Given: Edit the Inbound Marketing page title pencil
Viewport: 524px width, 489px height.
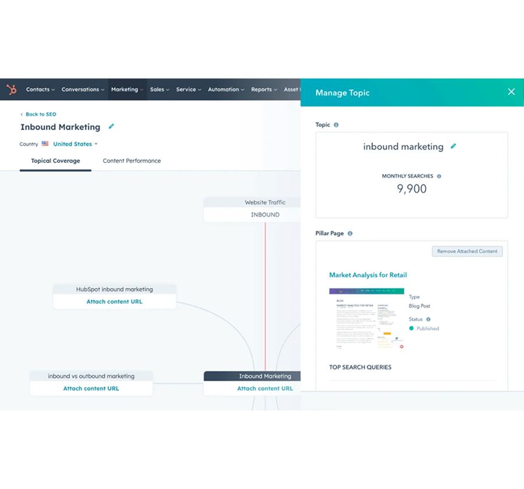Looking at the screenshot, I should [x=111, y=126].
